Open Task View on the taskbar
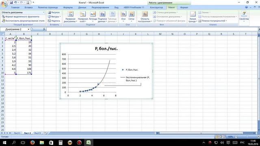The image size is (260, 146). [x=23, y=142]
